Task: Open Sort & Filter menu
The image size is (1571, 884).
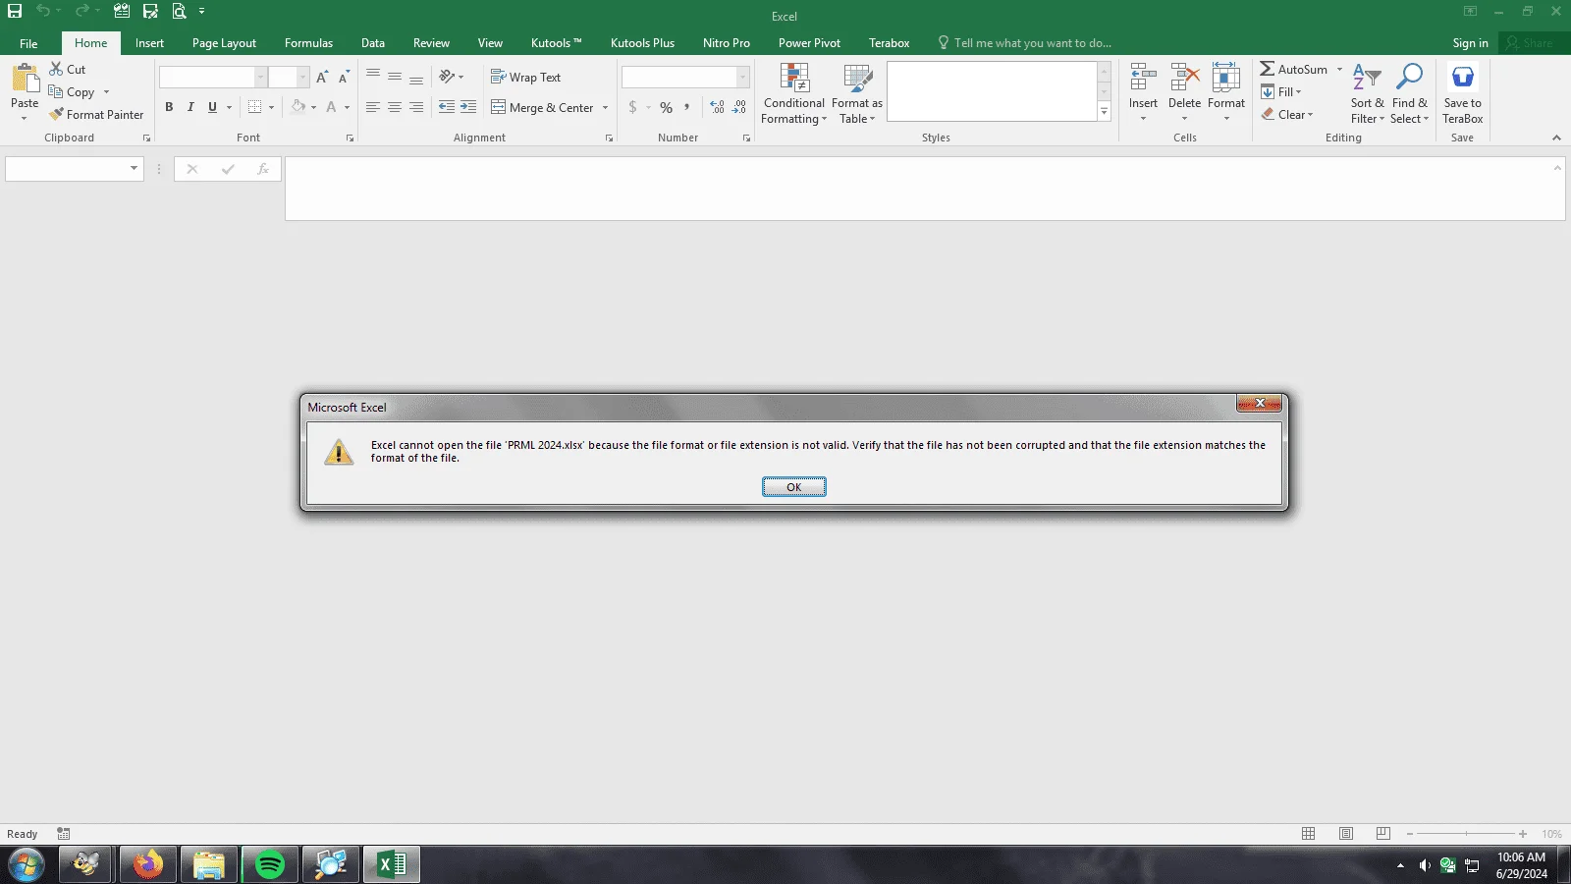Action: tap(1368, 94)
